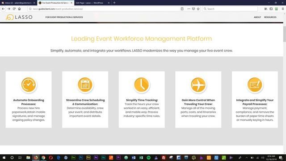Click Integrate and Simplify Your Payroll heading
Screen dimensions: 286x161
click(x=255, y=102)
